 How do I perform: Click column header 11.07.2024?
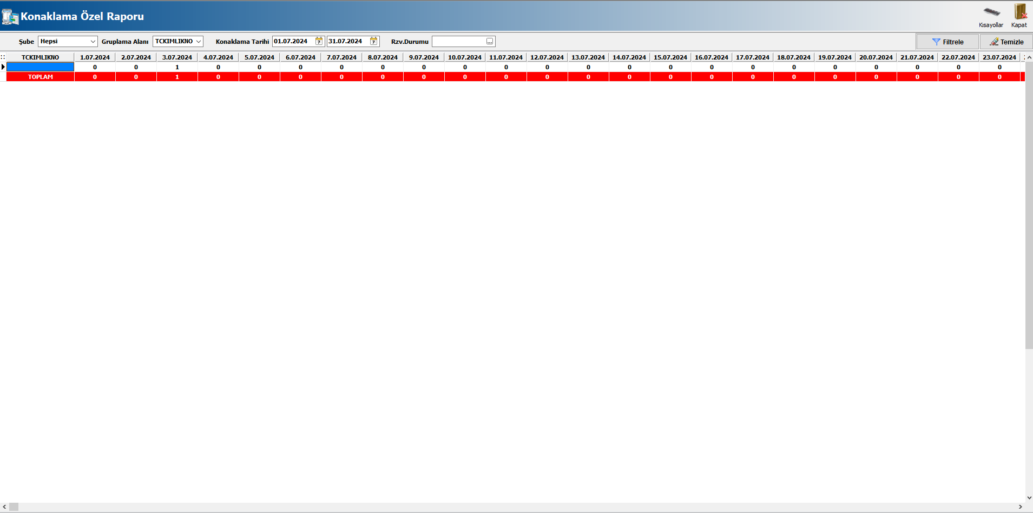506,57
